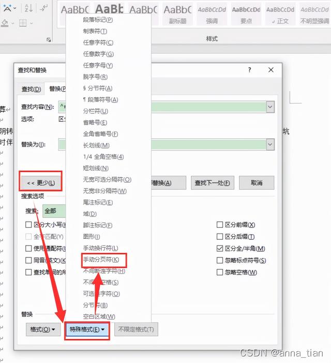
Task: Click the 取消 button
Action: coord(257,183)
